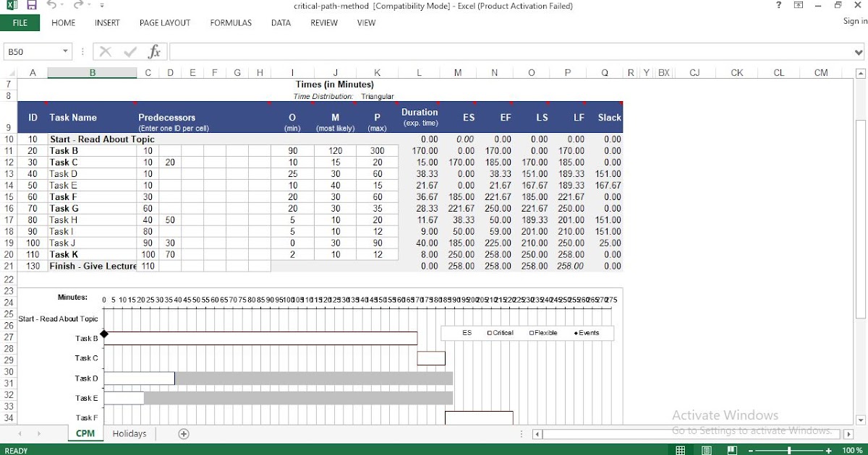Click the Redo arrow icon

(77, 6)
